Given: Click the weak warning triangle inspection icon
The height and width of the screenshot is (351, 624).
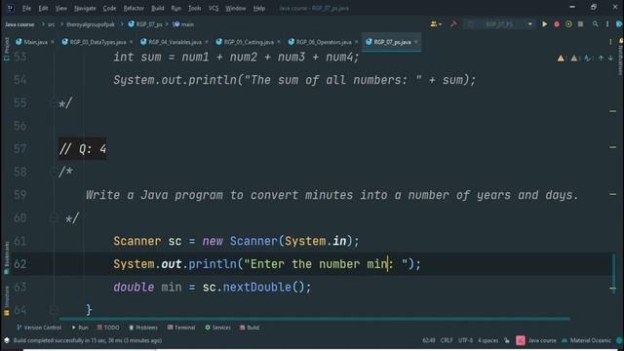Looking at the screenshot, I should click(x=574, y=58).
